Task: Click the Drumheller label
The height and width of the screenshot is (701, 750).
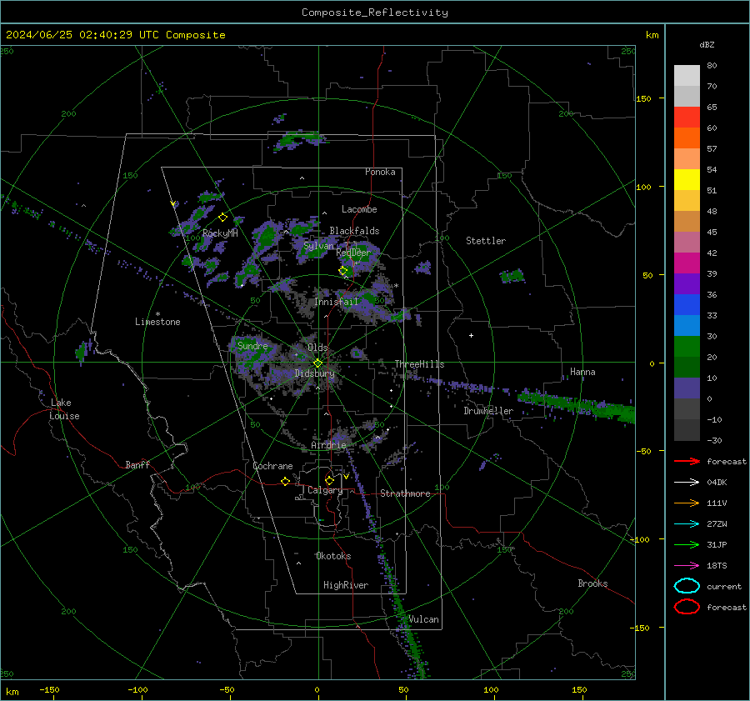Action: point(488,411)
